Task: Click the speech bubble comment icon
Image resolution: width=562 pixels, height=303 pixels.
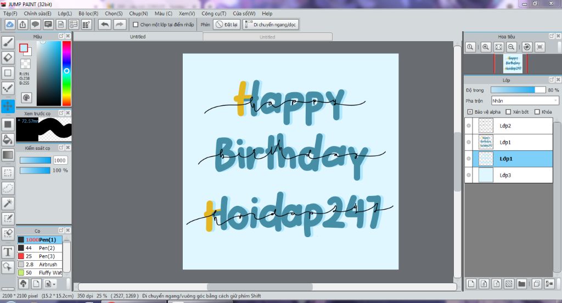Action: point(35,24)
